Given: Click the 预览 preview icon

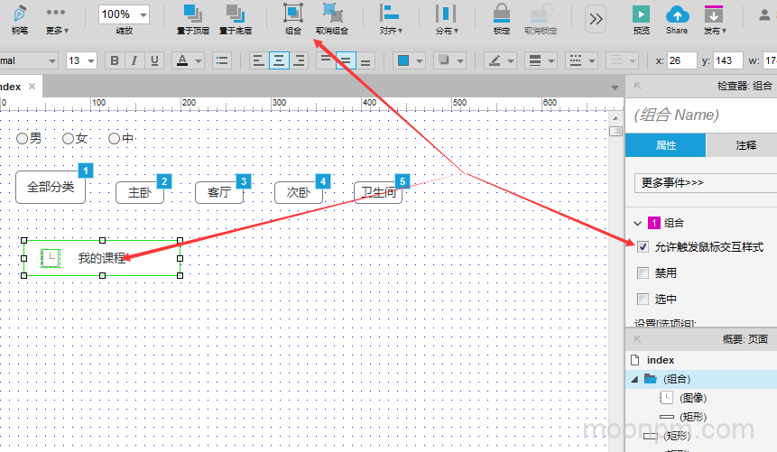Looking at the screenshot, I should [642, 14].
